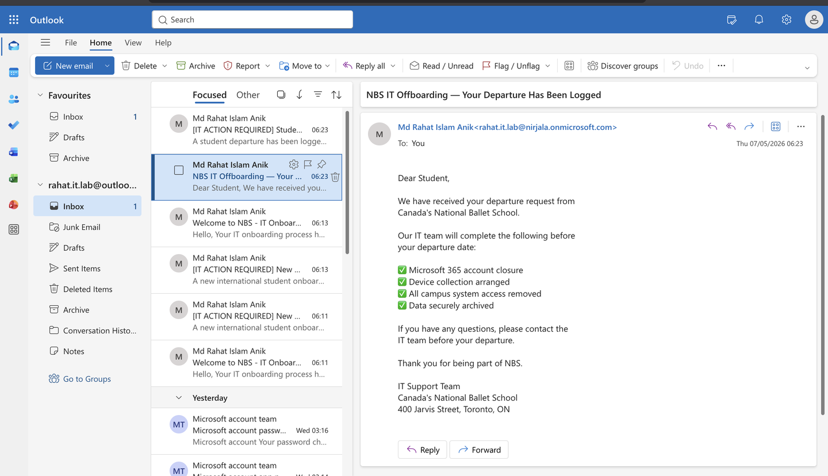828x476 pixels.
Task: Click Archive in the ribbon
Action: (195, 66)
